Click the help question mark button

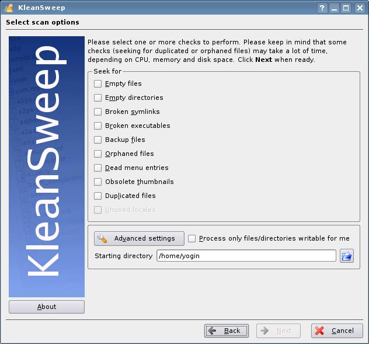322,8
